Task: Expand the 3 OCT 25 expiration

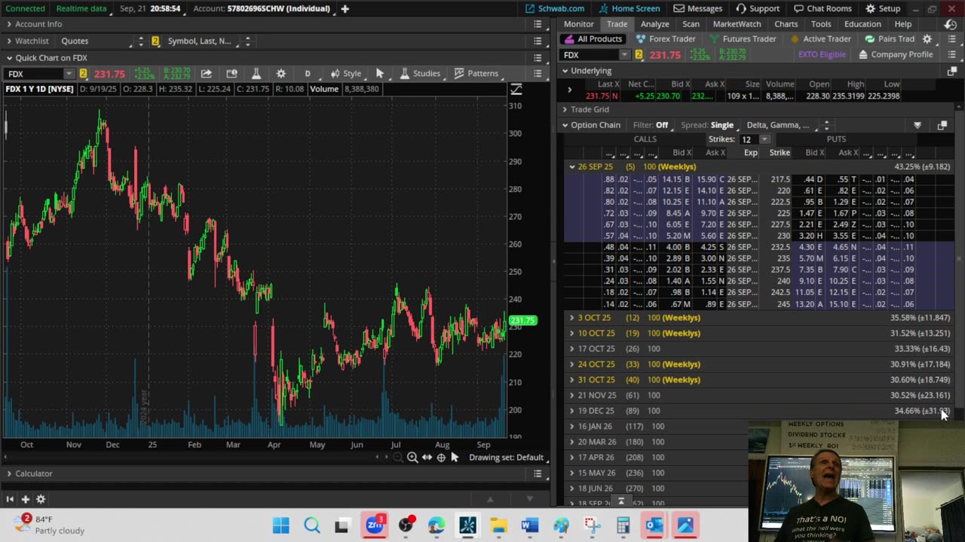Action: pyautogui.click(x=571, y=318)
